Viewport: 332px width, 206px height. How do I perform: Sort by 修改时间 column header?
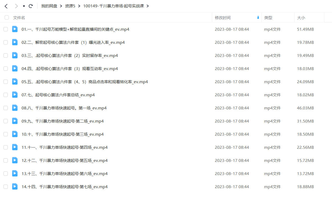click(223, 18)
